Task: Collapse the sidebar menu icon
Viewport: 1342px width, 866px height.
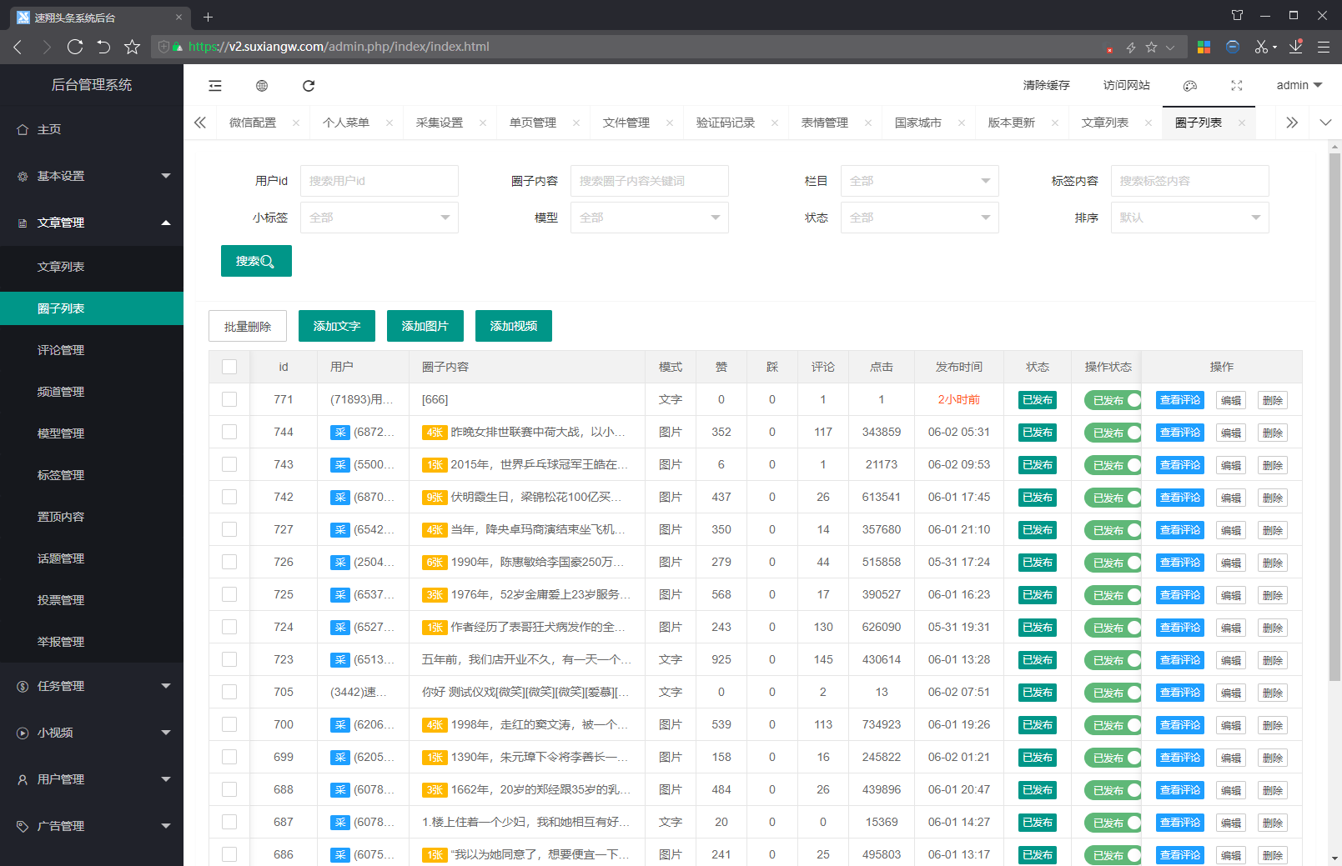Action: coord(215,86)
